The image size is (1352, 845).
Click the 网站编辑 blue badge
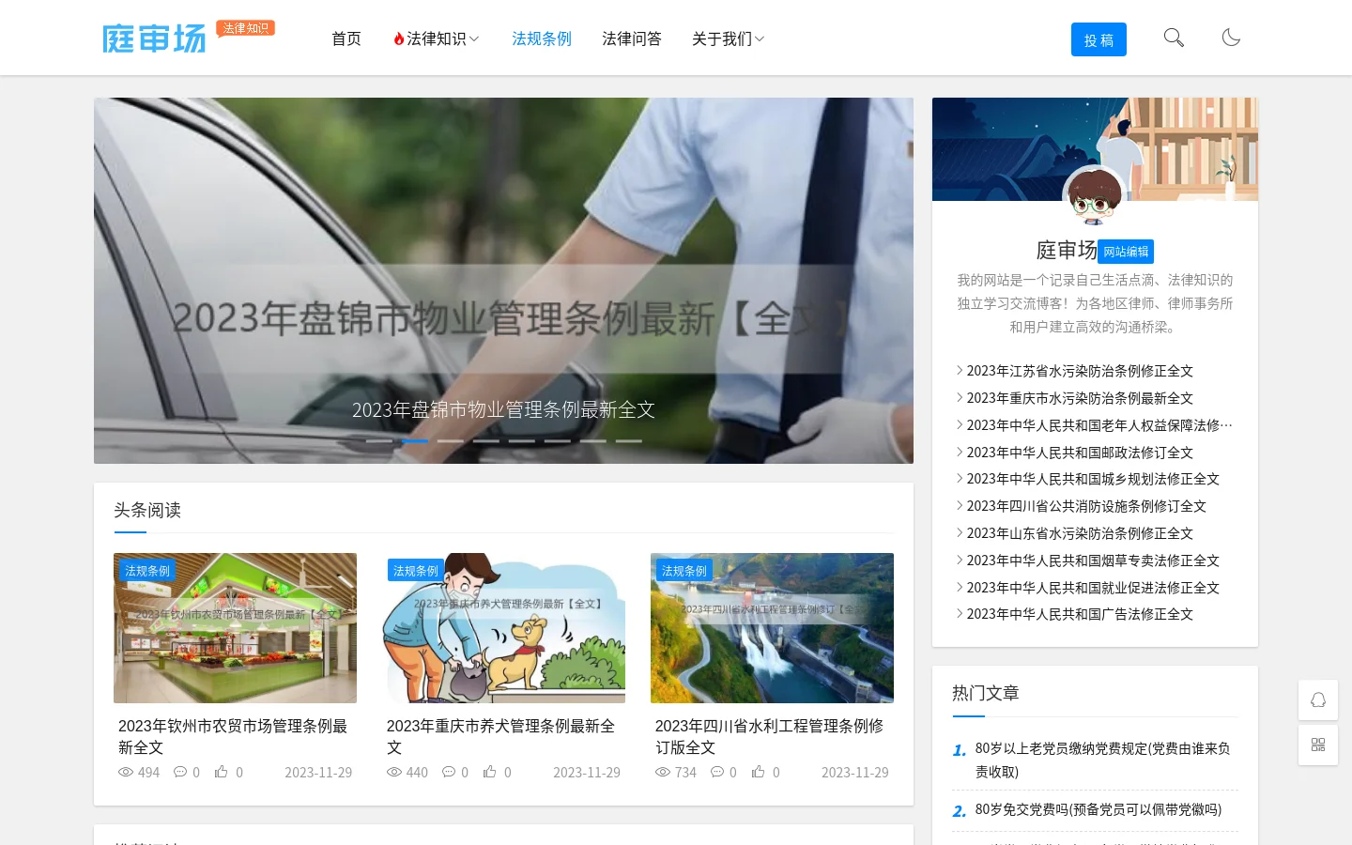(1126, 252)
